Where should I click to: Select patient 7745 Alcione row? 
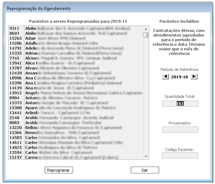pos(71,58)
